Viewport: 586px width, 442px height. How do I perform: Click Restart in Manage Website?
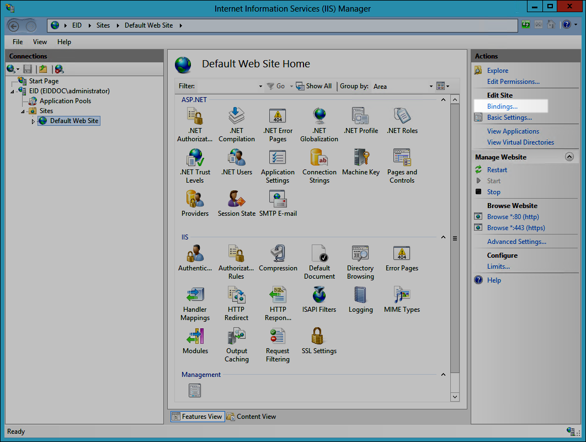pyautogui.click(x=497, y=170)
